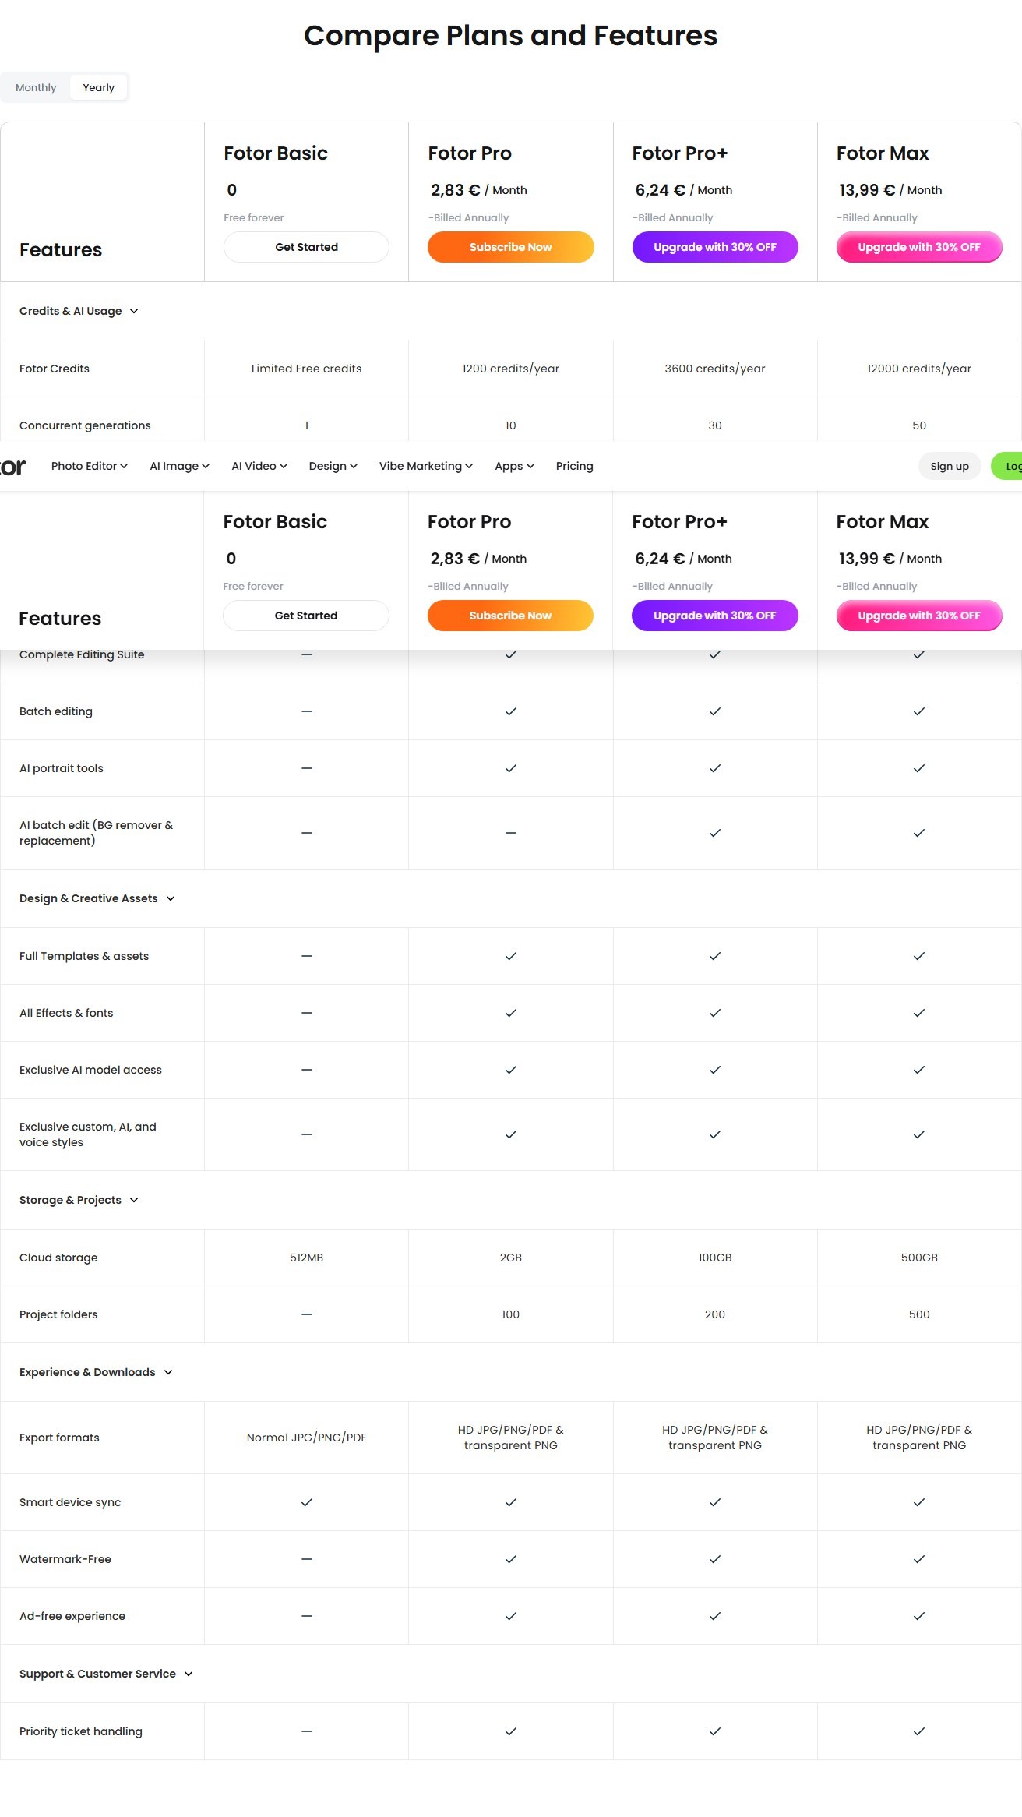
Task: Select the "AI portrait tools" feature label
Action: click(x=62, y=768)
